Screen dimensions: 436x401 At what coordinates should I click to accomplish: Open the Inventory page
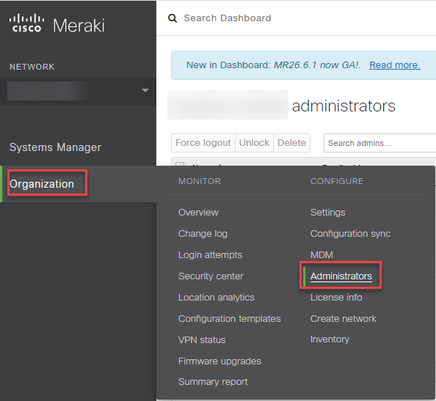pyautogui.click(x=330, y=339)
